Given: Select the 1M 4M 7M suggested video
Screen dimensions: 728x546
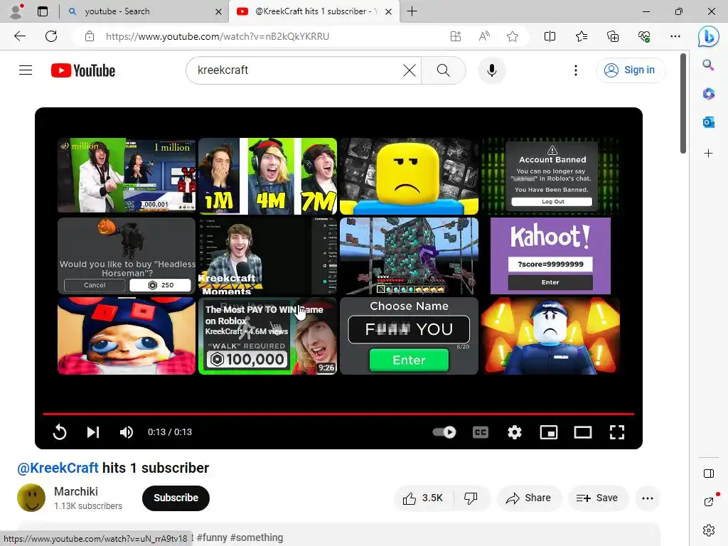Looking at the screenshot, I should [268, 176].
